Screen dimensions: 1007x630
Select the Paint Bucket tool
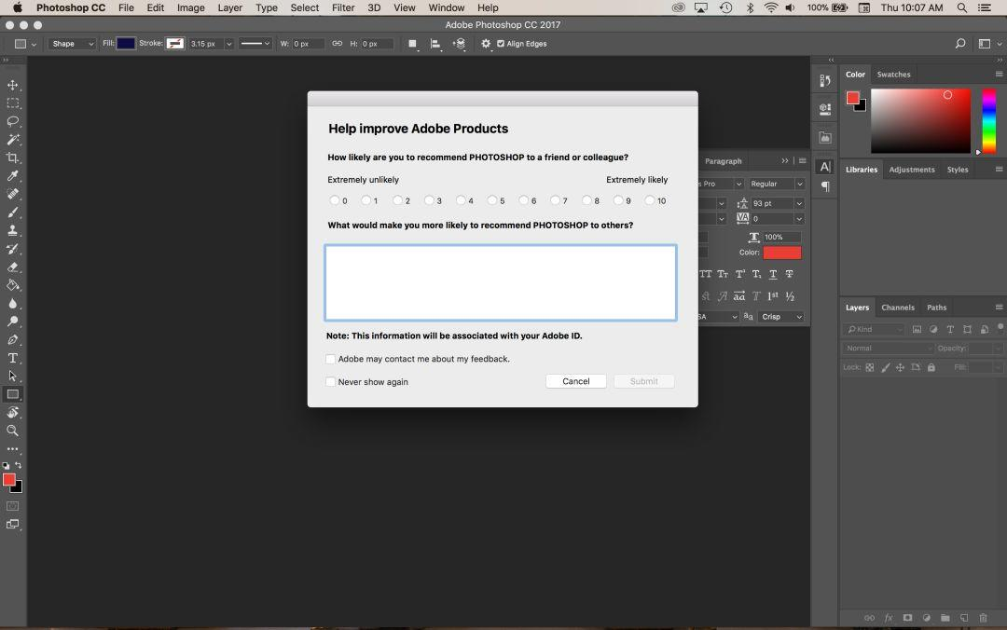[x=12, y=285]
